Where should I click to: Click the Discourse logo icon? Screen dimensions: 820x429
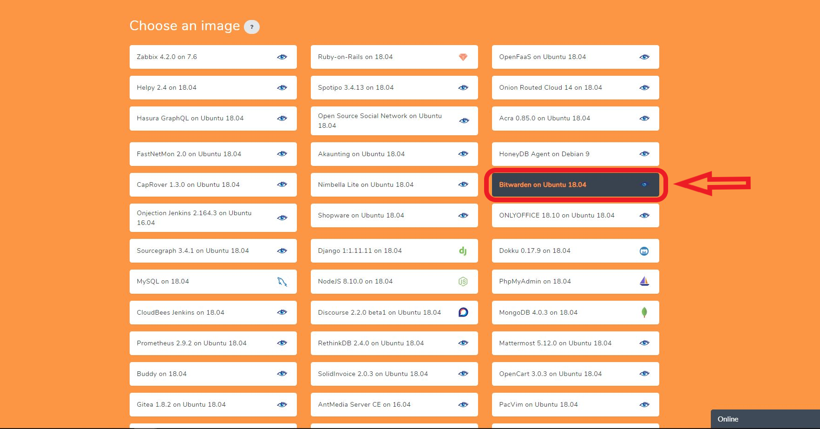(x=463, y=312)
